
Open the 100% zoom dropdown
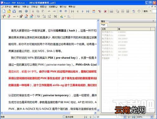tap(152, 117)
